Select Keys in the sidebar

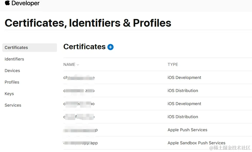point(9,94)
